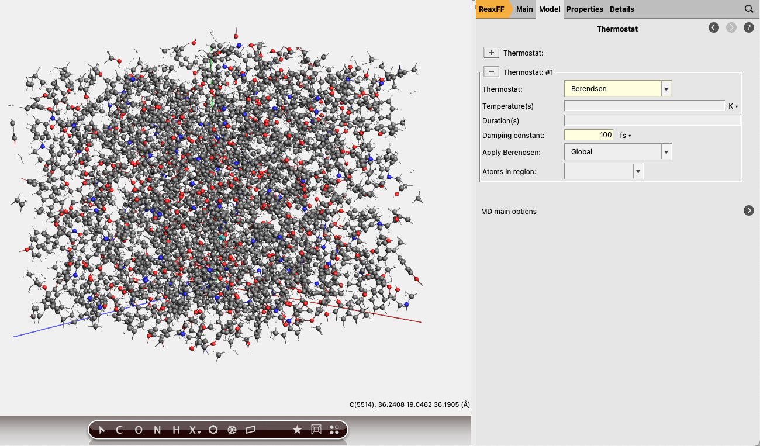Open the Thermostat type dropdown showing Berendsen
760x446 pixels.
[x=665, y=88]
